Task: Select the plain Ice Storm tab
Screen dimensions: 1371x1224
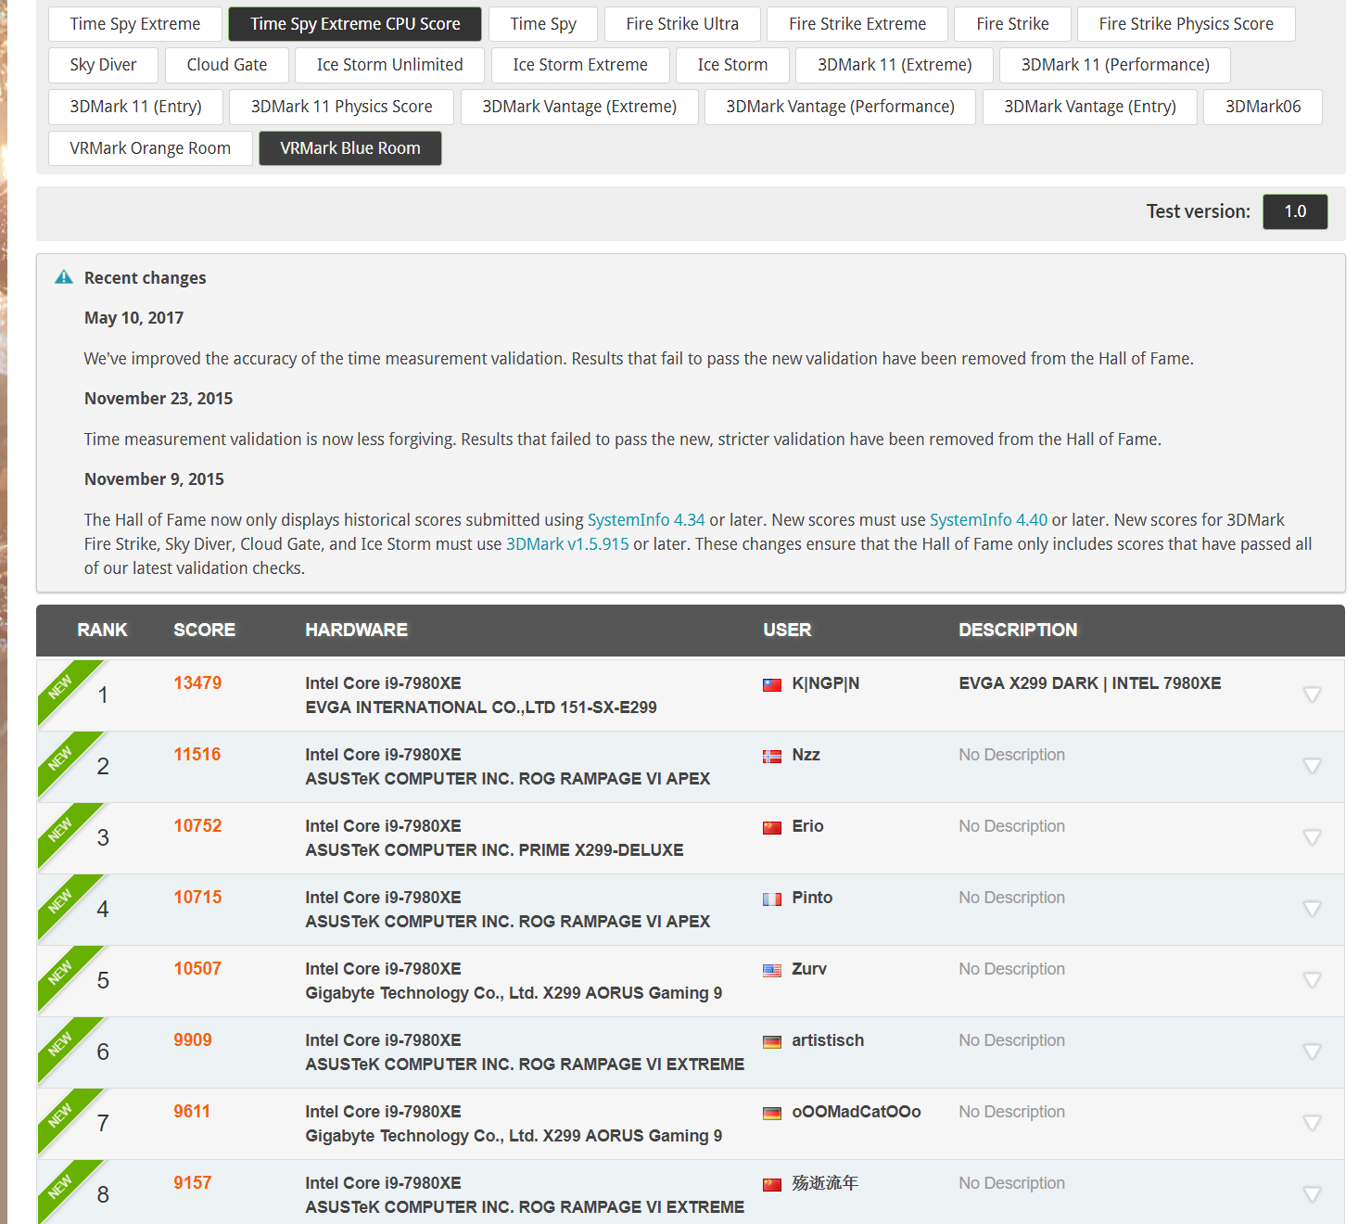Action: point(732,65)
